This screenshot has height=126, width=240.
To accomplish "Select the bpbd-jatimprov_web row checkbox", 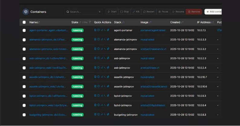I will [24, 105].
